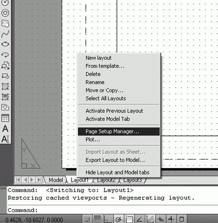Viewport: 218px width, 223px height.
Task: Open Move or Copy... menu entry
Action: click(x=119, y=90)
